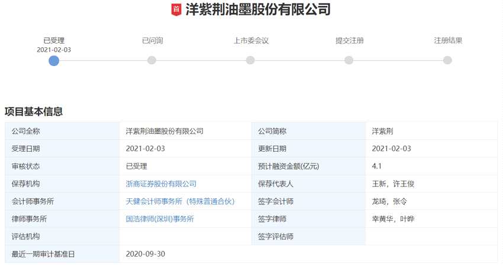Image resolution: width=503 pixels, height=265 pixels.
Task: Select the '已问询' stage label
Action: pyautogui.click(x=152, y=41)
